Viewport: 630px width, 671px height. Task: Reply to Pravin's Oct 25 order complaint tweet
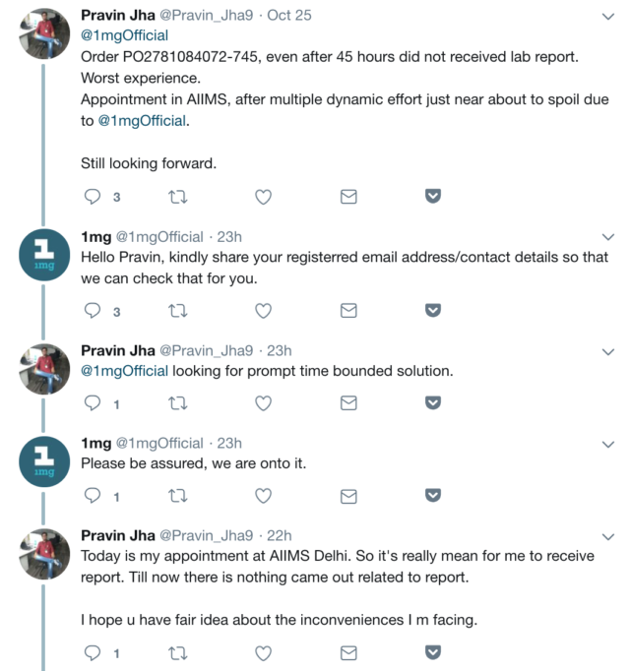pyautogui.click(x=94, y=197)
